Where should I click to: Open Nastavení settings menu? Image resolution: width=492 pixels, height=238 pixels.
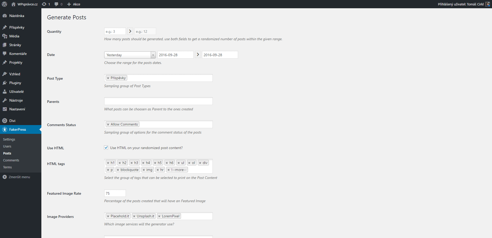tap(21, 109)
